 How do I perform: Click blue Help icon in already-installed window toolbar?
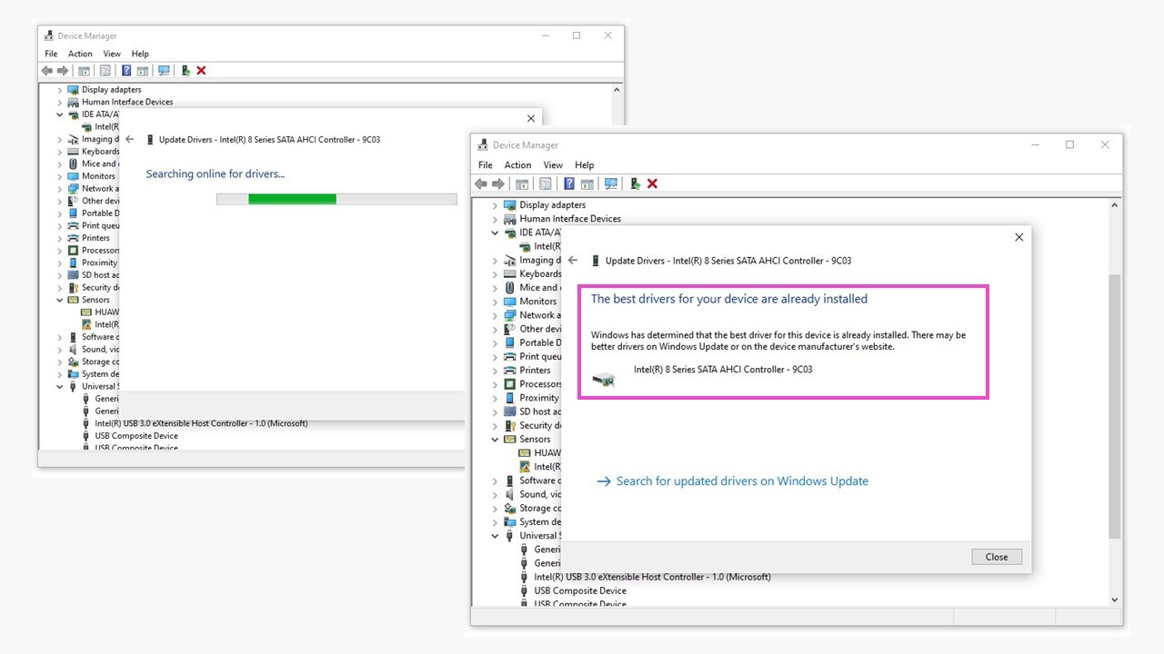[x=569, y=183]
